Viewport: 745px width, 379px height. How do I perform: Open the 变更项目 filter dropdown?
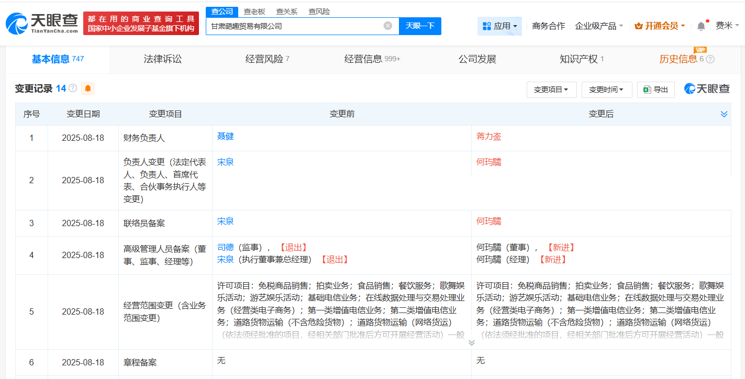[x=551, y=89]
